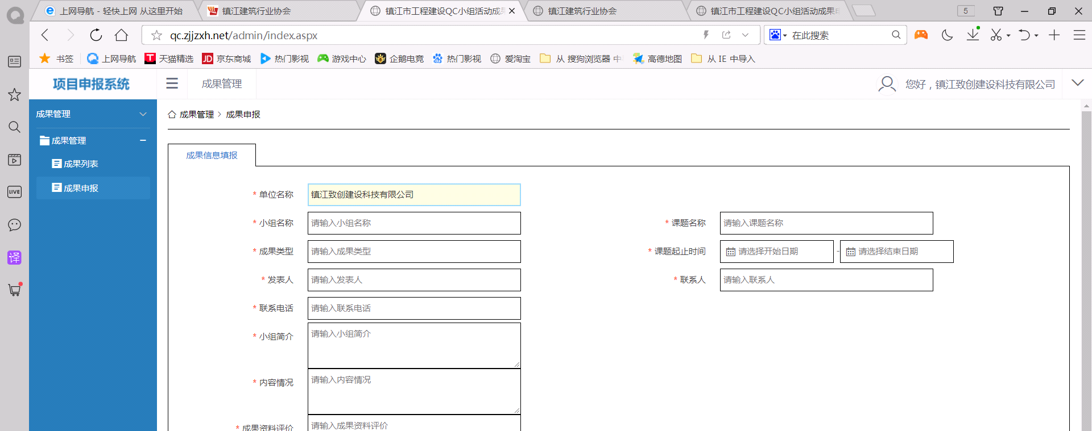This screenshot has height=431, width=1092.
Task: Toggle night mode moon icon
Action: (947, 35)
